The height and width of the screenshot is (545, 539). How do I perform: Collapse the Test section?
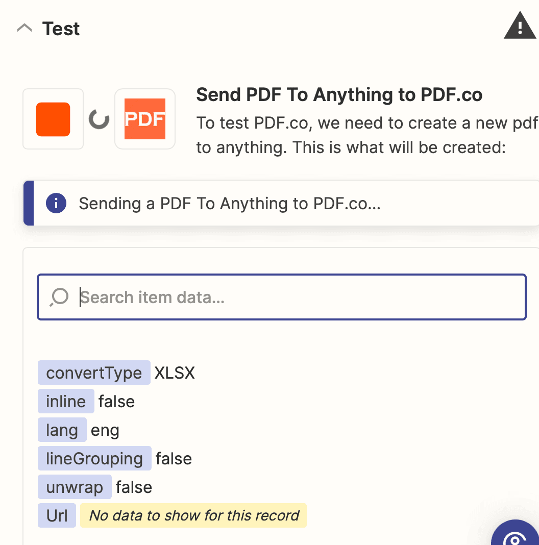click(24, 28)
